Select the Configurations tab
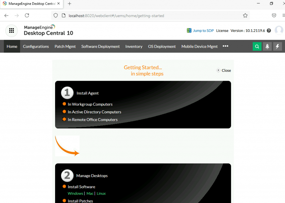 click(x=36, y=47)
